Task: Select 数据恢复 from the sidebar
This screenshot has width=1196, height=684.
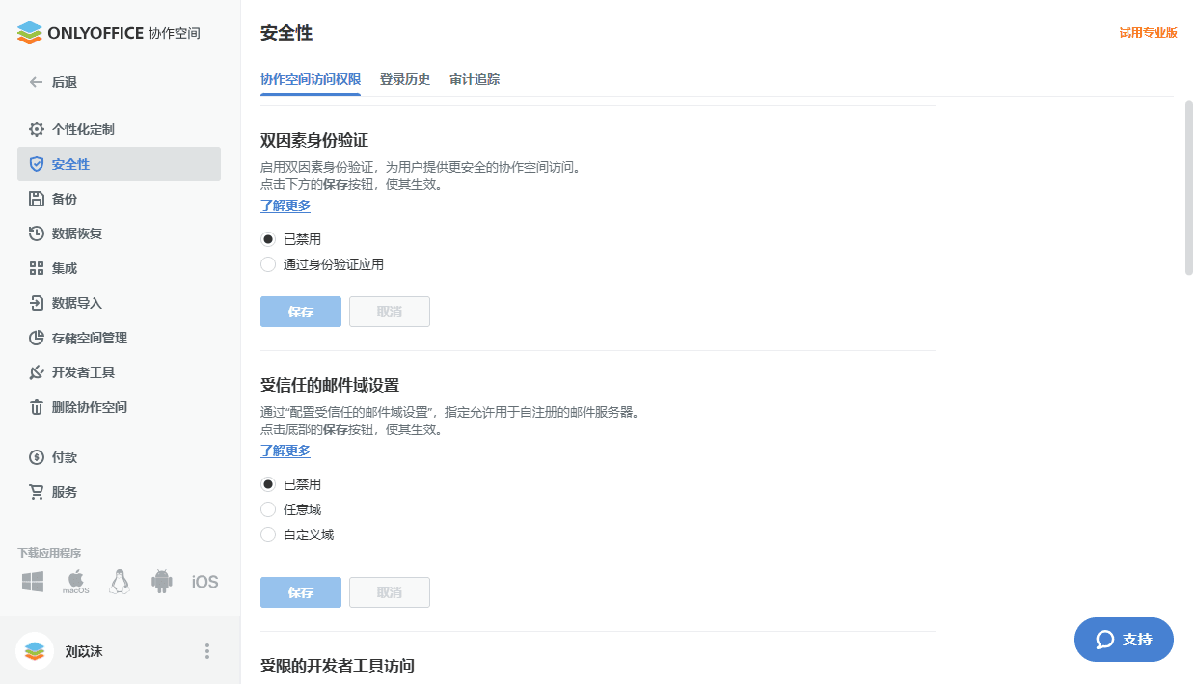Action: (82, 233)
